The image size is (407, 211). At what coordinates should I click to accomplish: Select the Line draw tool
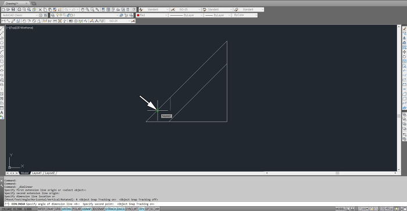click(2, 28)
